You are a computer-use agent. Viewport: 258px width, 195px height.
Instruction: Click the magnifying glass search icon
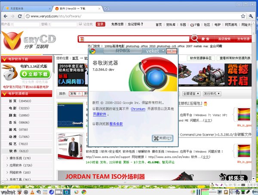coord(194,39)
